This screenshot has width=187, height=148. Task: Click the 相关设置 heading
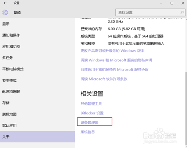point(92,94)
